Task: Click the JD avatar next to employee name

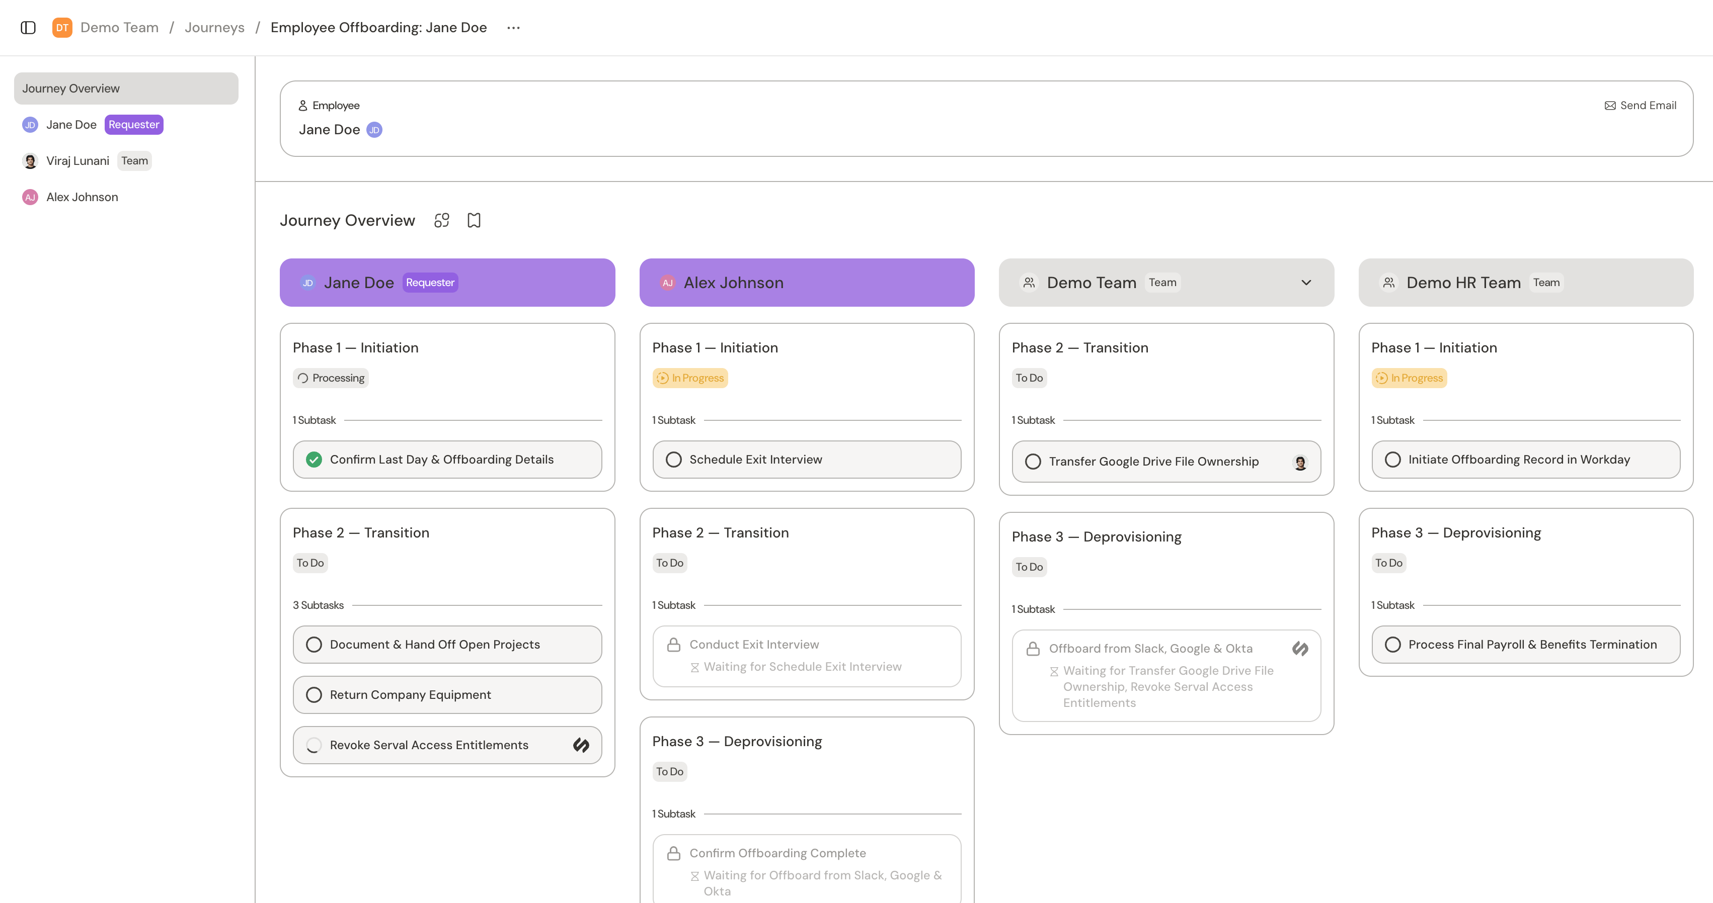Action: [374, 130]
